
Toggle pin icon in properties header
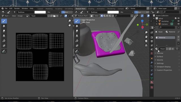click(178, 32)
